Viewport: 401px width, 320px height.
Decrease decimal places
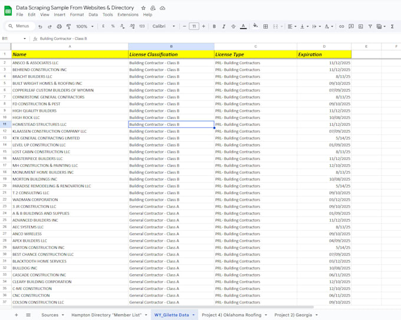tap(123, 26)
